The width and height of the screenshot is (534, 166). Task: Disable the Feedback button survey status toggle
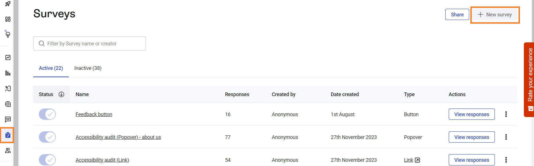pos(47,114)
